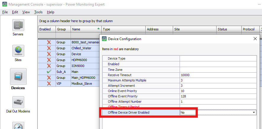Image resolution: width=262 pixels, height=129 pixels.
Task: Select the 8000_test_renamed device name
Action: 86,43
